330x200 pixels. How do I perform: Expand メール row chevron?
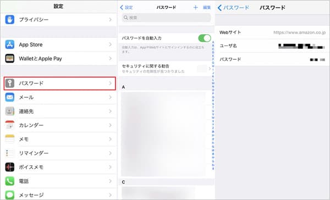(111, 97)
